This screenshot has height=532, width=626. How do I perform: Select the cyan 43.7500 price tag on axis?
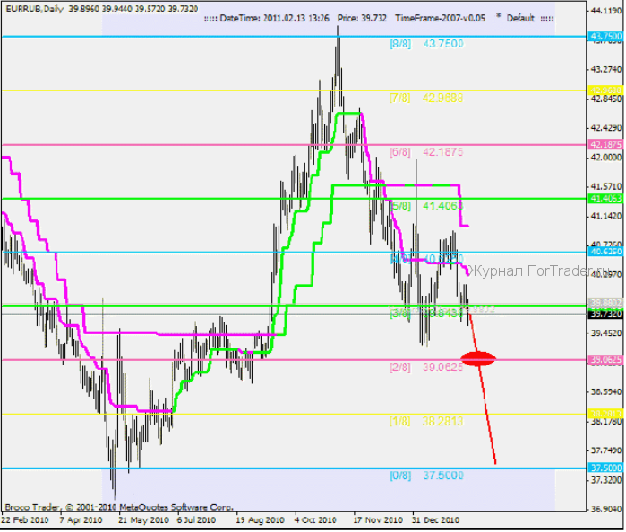[x=606, y=37]
